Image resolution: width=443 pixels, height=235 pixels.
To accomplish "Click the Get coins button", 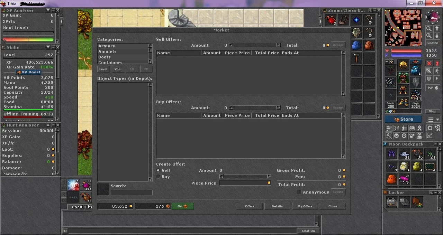I will [182, 206].
